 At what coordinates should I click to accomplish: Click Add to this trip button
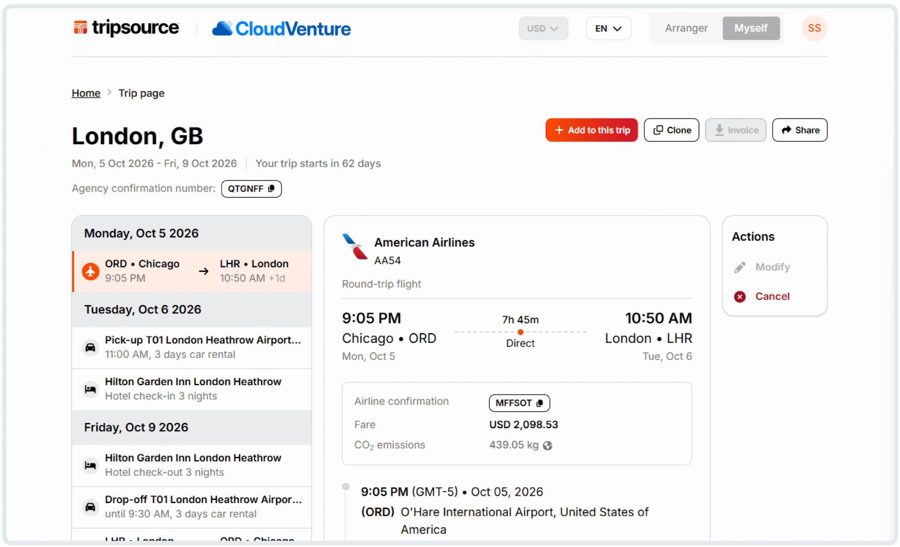tap(591, 130)
